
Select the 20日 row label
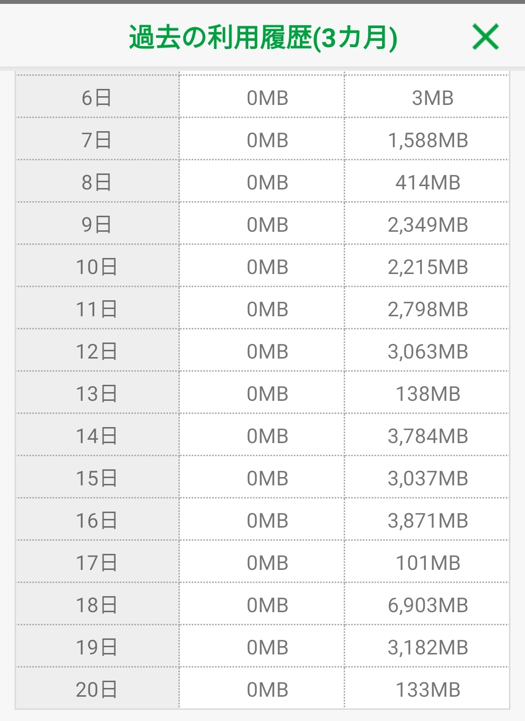97,690
